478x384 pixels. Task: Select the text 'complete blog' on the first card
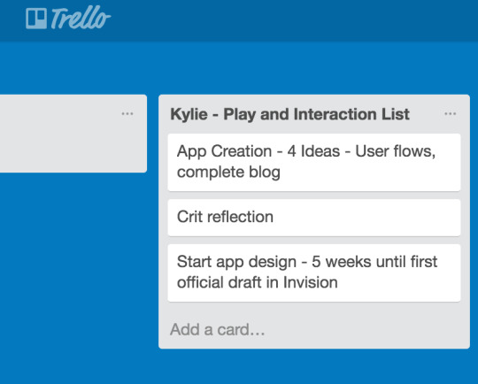pos(228,173)
